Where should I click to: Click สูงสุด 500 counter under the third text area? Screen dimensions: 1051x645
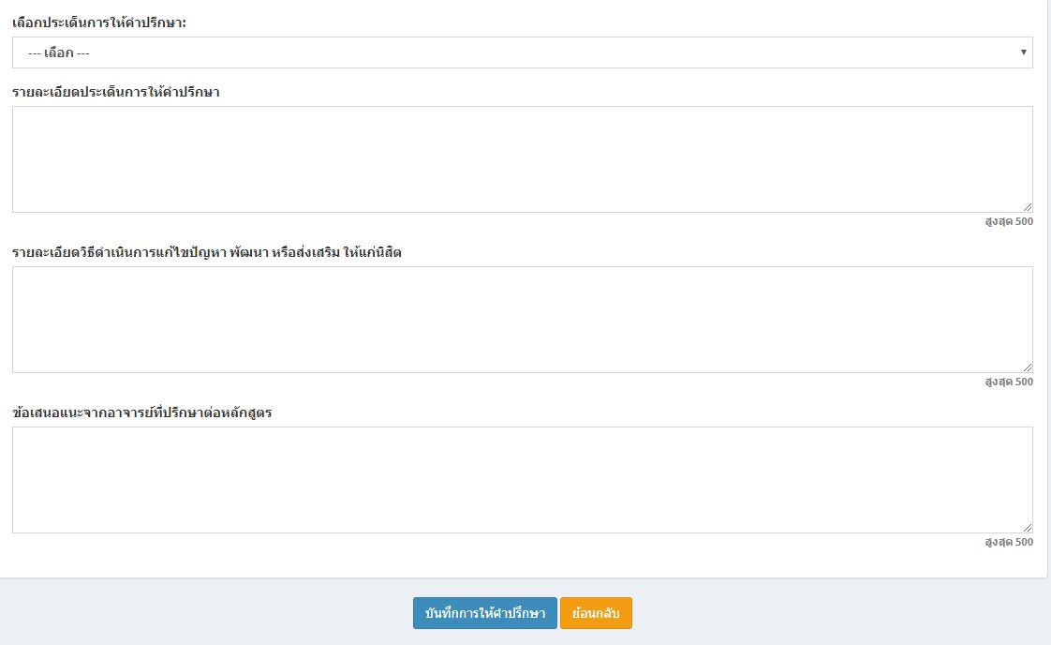pyautogui.click(x=1009, y=543)
